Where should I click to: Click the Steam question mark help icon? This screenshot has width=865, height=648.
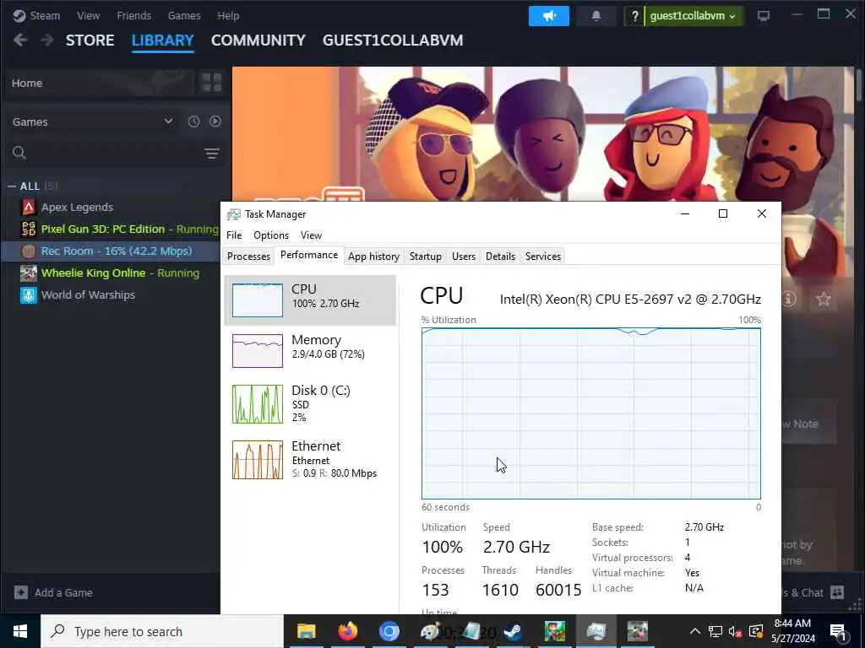[x=634, y=16]
